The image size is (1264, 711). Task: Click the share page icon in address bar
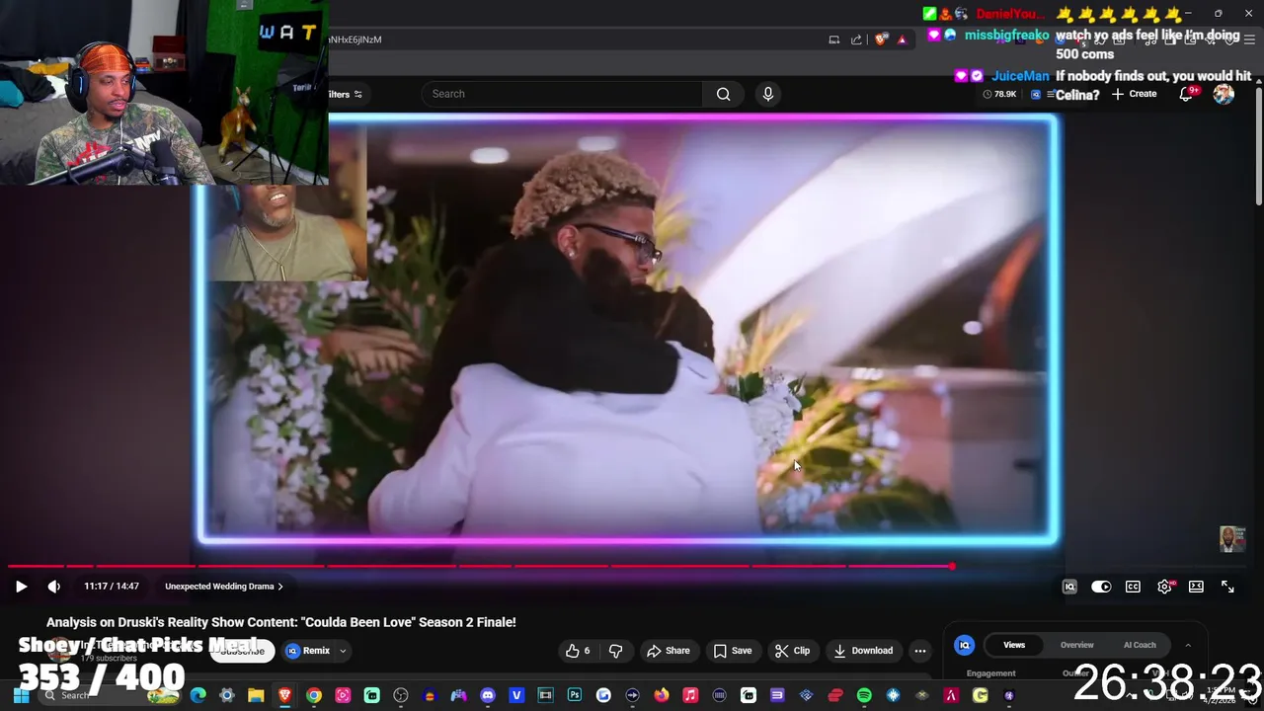tap(856, 39)
